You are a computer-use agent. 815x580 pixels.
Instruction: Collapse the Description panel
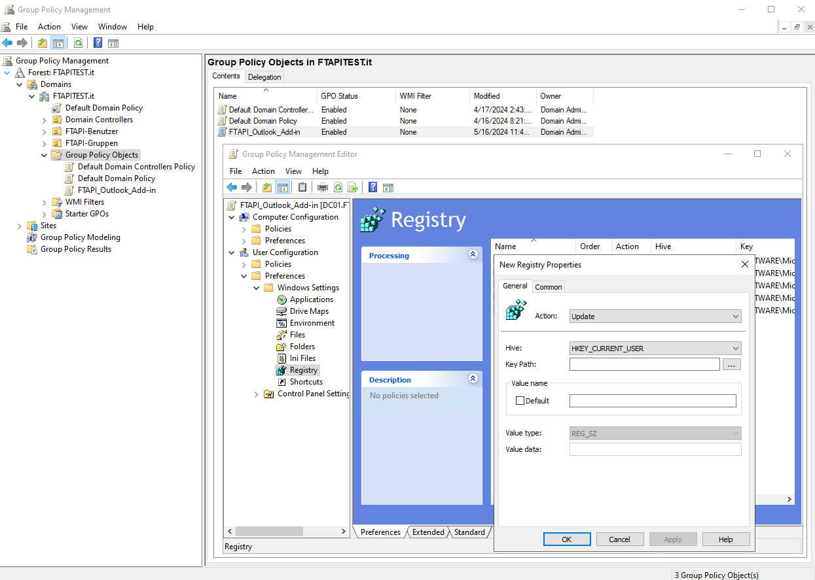click(473, 379)
